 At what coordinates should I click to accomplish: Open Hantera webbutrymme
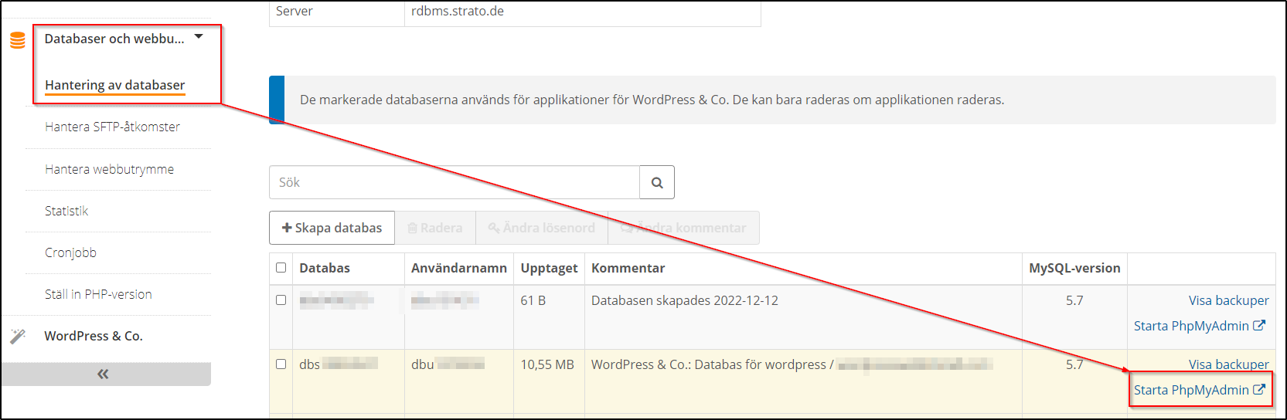109,169
